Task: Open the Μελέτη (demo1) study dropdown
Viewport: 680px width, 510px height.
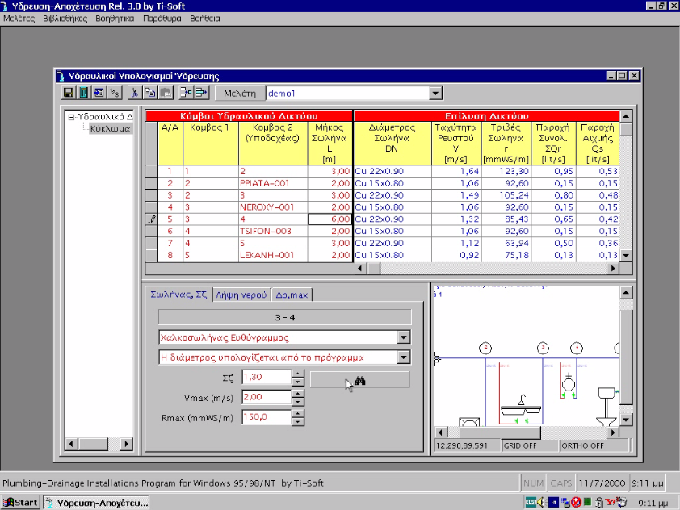Action: coord(434,93)
